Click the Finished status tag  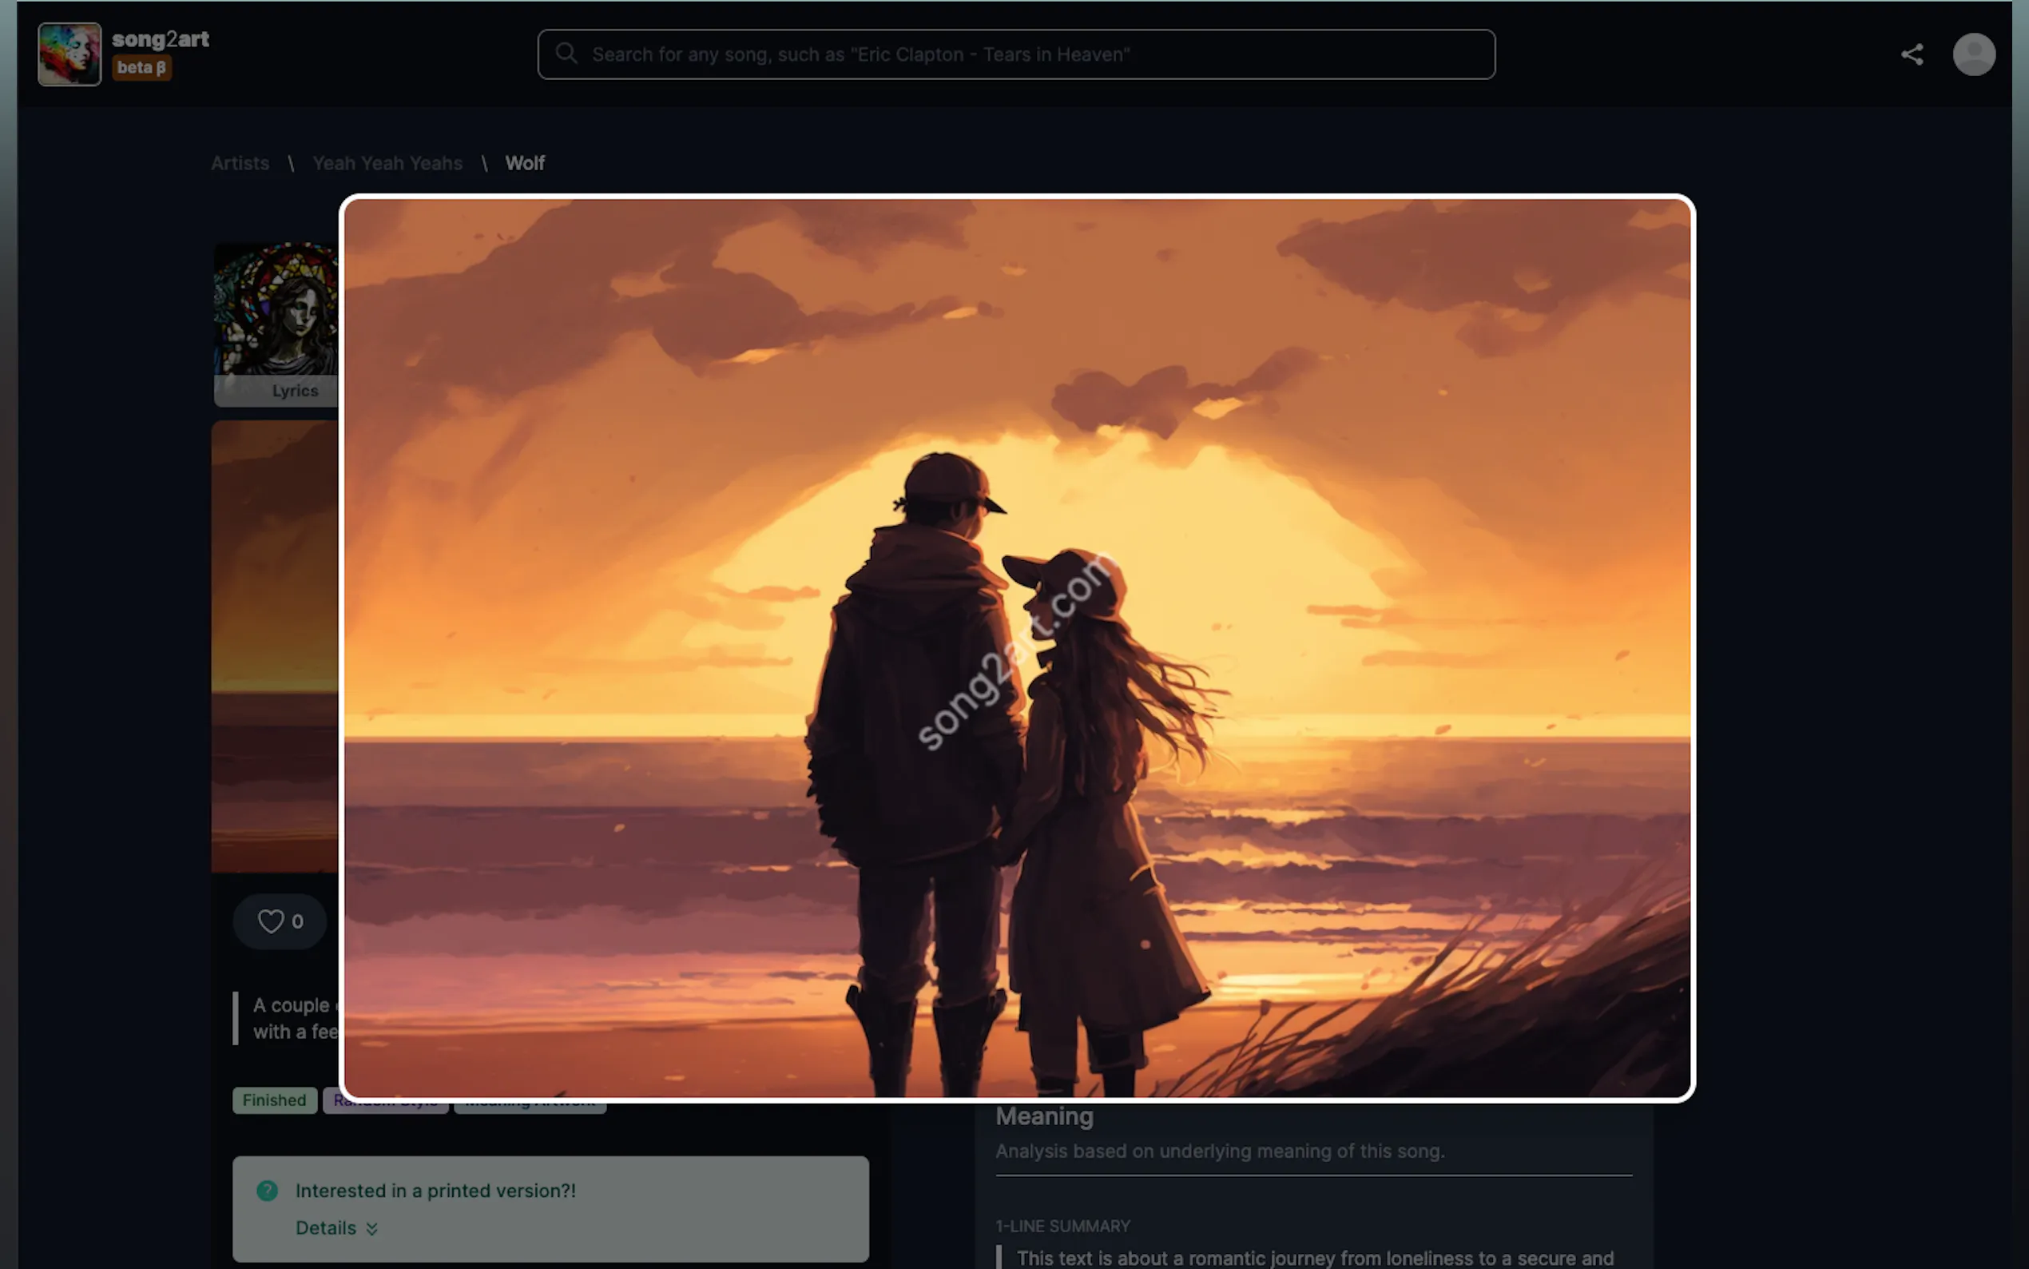274,1100
